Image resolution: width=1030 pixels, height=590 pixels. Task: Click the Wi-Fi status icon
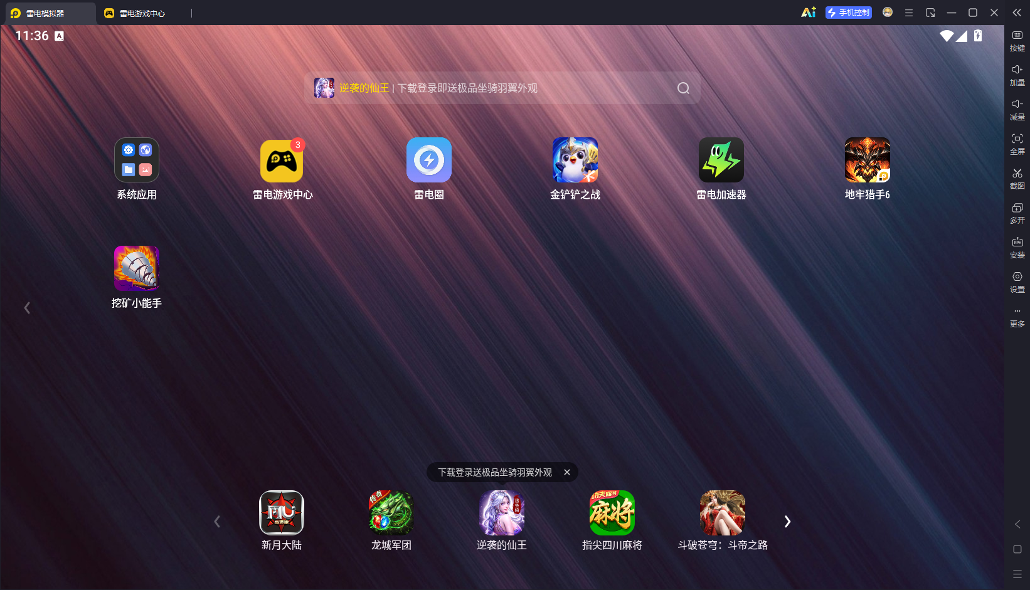(x=947, y=36)
